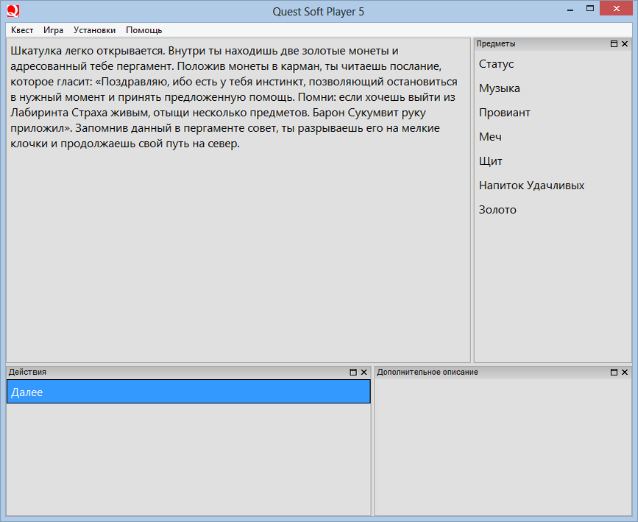Select Меч in the items list

click(x=490, y=137)
